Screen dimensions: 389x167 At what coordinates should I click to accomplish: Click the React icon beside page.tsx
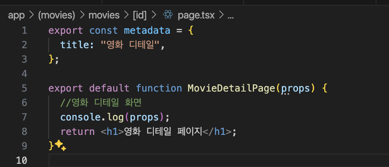coord(168,15)
